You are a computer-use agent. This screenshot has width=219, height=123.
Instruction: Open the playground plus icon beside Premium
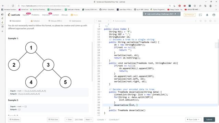click(x=200, y=15)
